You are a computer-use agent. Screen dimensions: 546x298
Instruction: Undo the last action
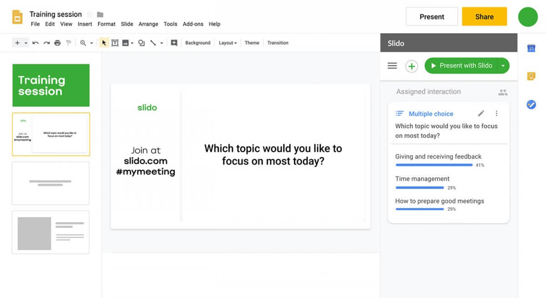35,42
